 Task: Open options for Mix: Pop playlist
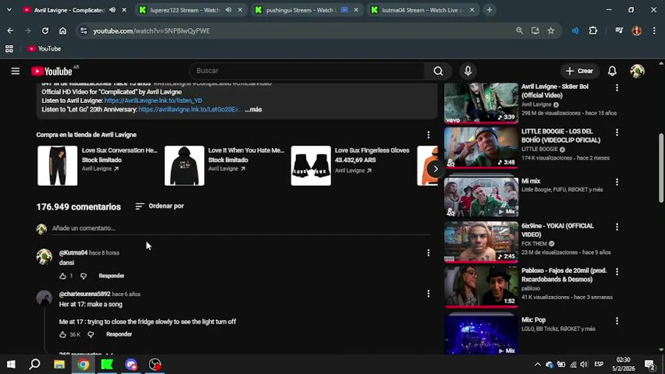point(617,321)
